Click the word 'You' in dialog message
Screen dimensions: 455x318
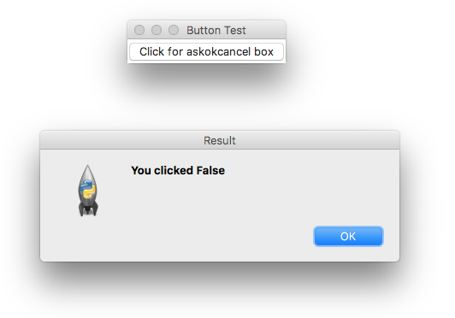coord(141,171)
